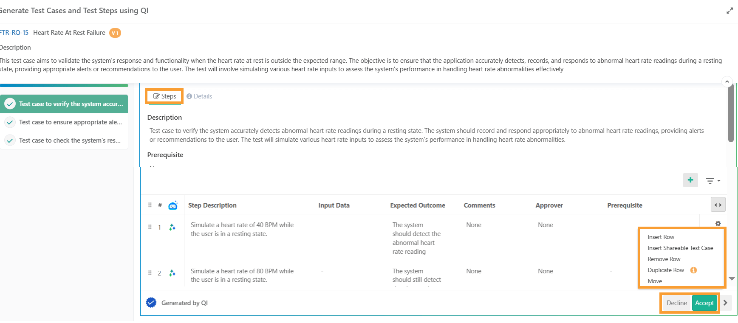Click step 1 Comments cell showing None
The image size is (738, 323).
pos(474,225)
